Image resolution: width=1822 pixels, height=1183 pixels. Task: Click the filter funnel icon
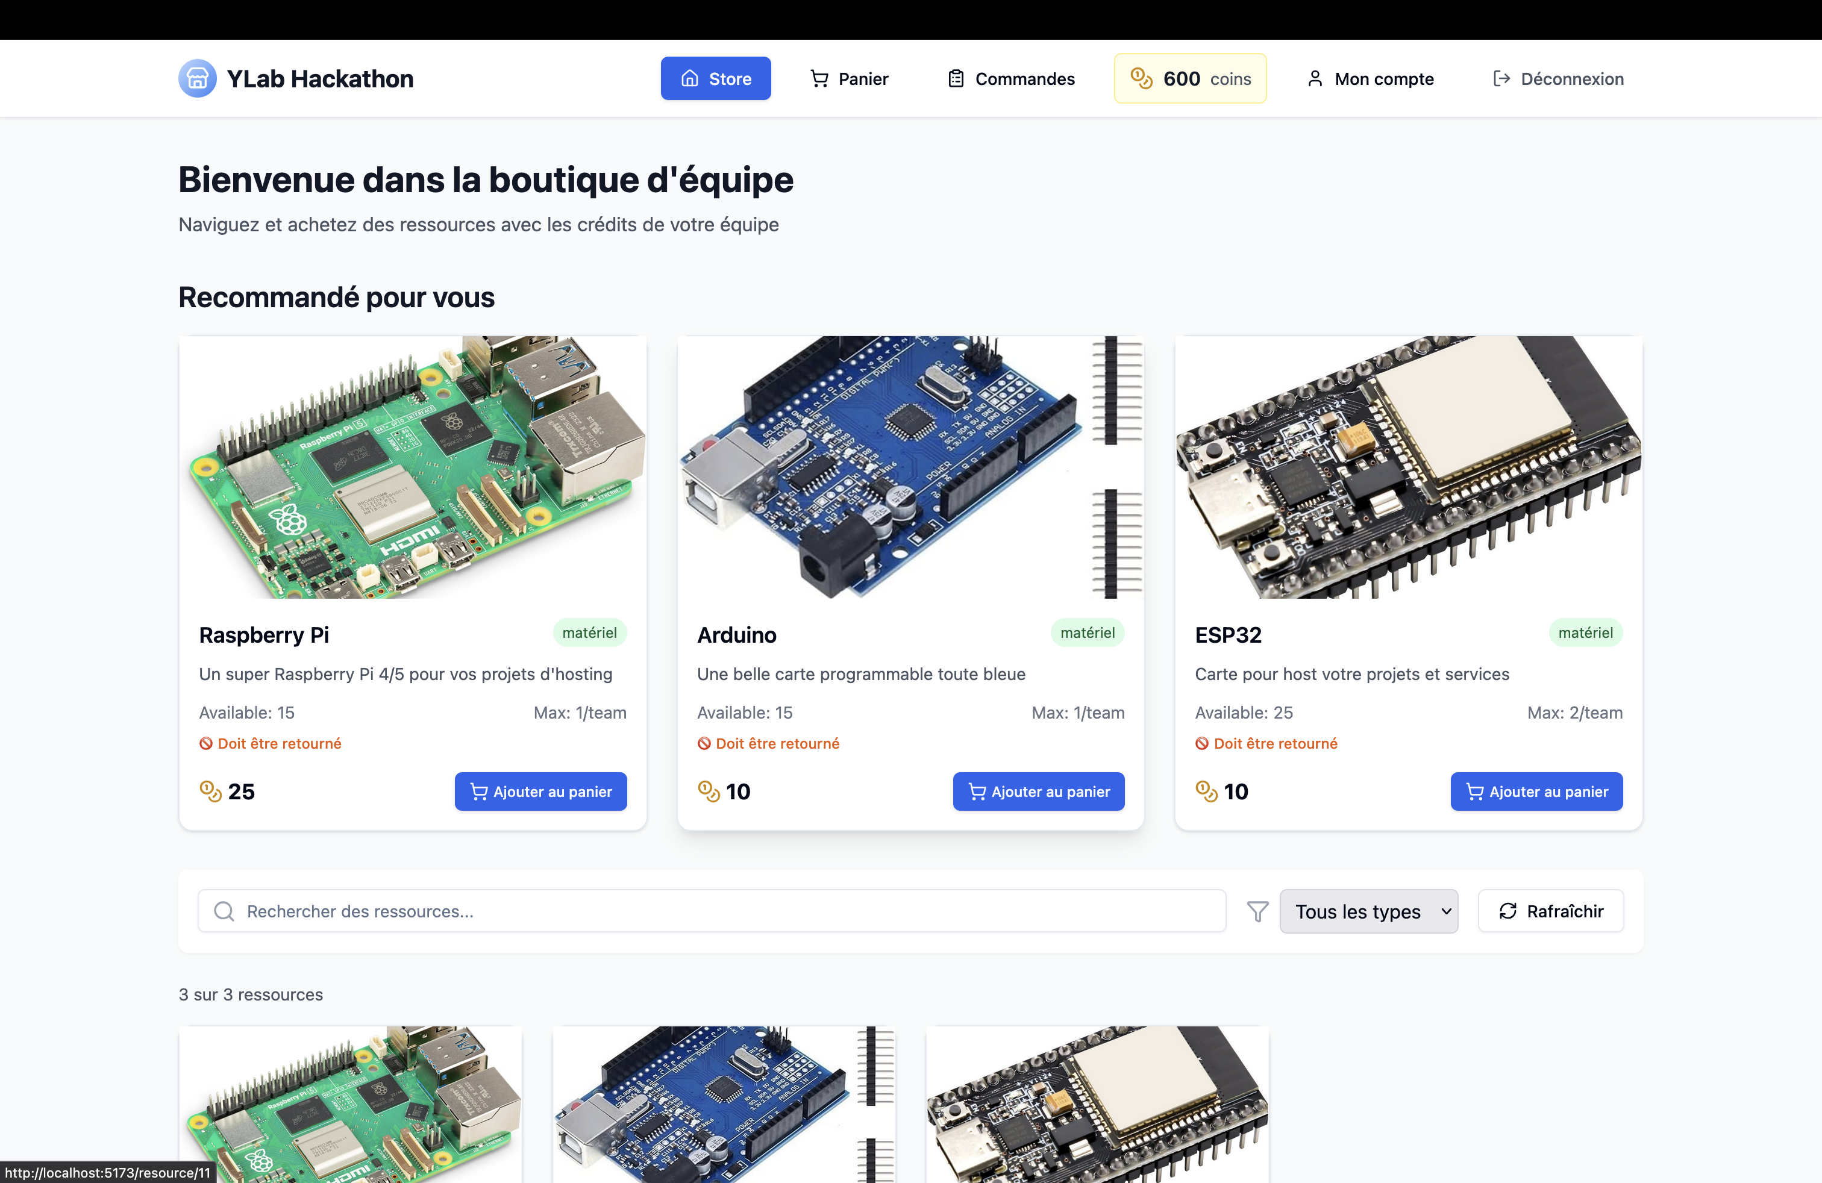[x=1257, y=911]
